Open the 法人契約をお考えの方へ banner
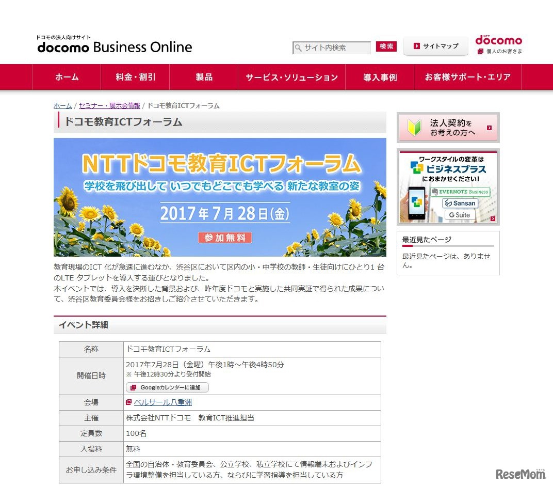The width and height of the screenshot is (553, 486). click(x=448, y=128)
